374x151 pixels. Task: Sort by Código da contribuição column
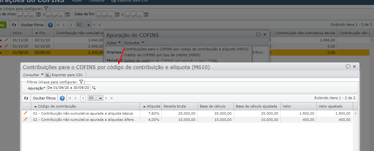85,106
